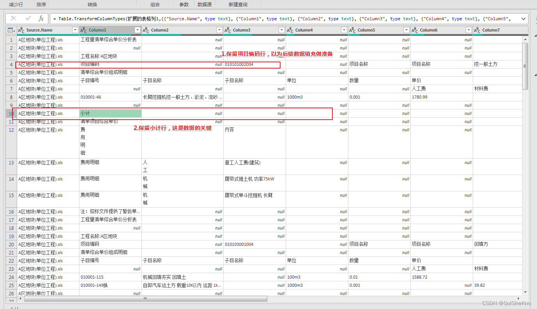Select the Column5 header label
This screenshot has width=537, height=309.
click(366, 30)
